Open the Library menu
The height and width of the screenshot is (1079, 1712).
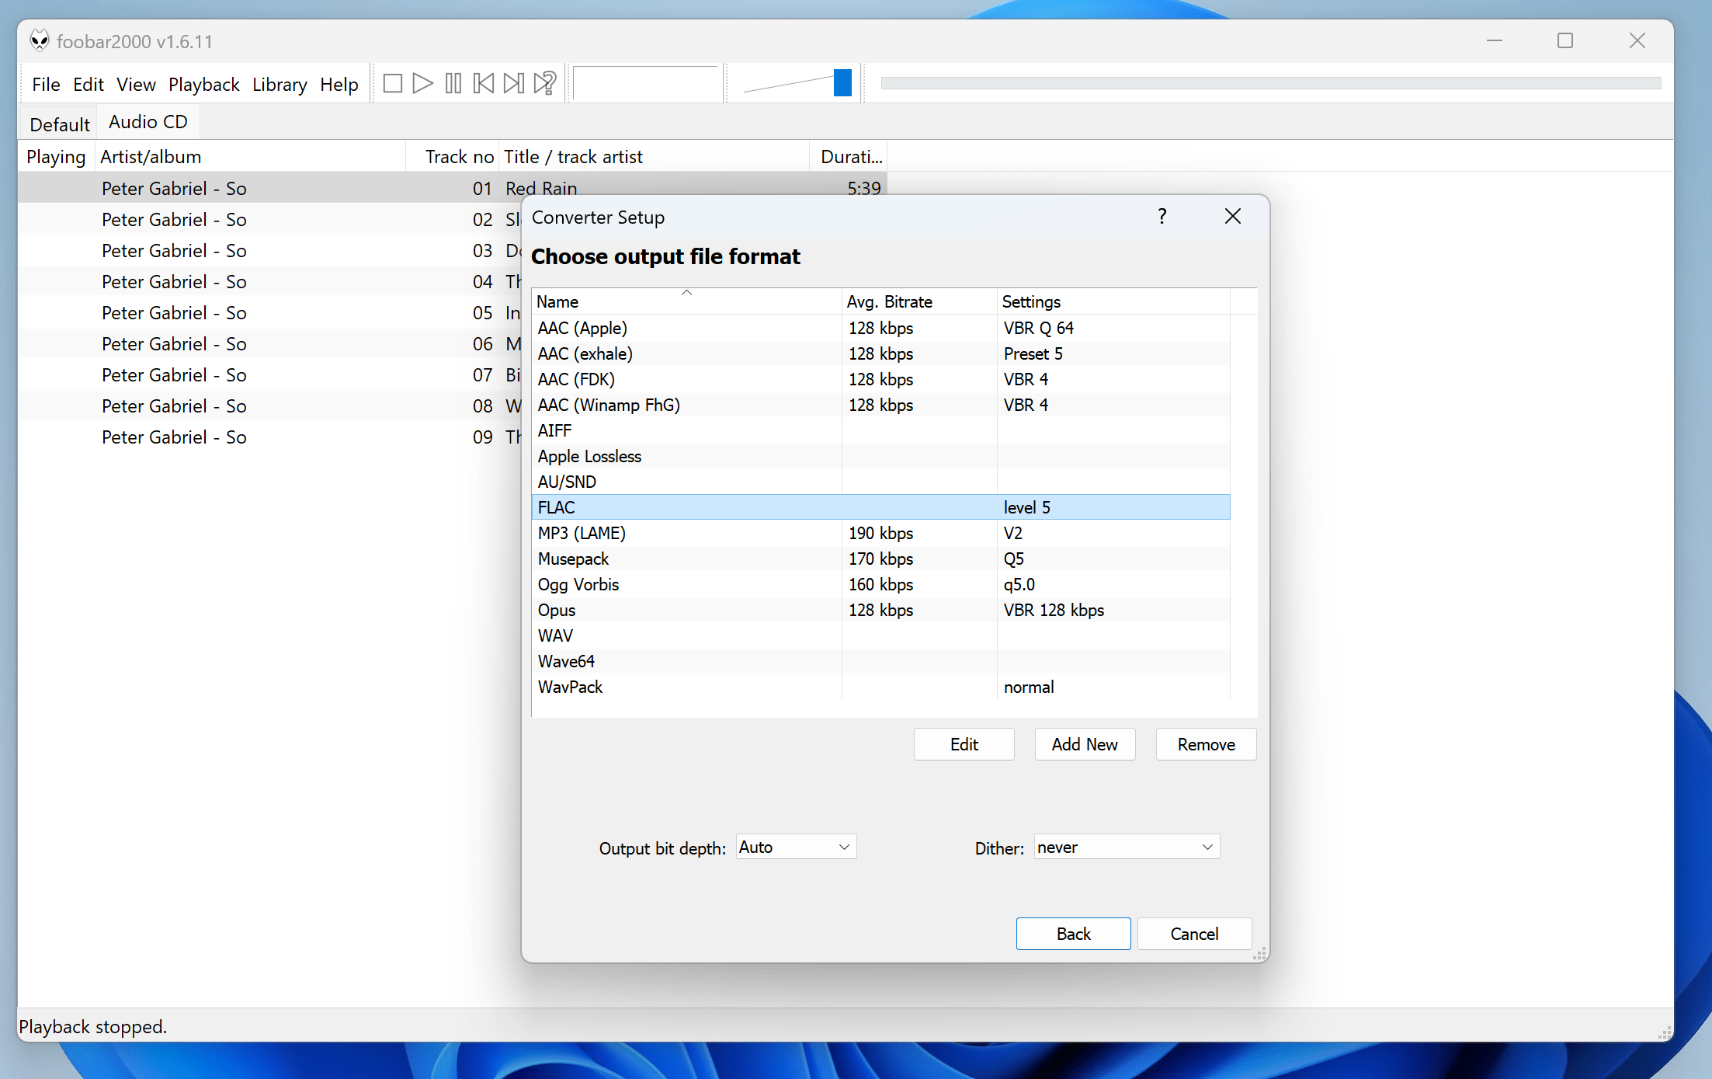coord(280,84)
